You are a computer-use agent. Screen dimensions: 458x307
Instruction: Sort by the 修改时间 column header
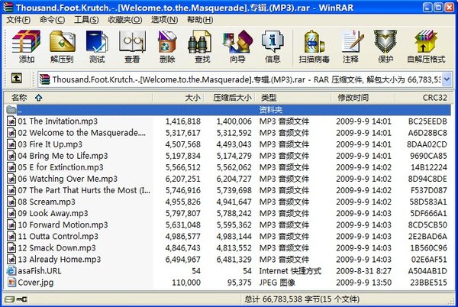[x=363, y=98]
